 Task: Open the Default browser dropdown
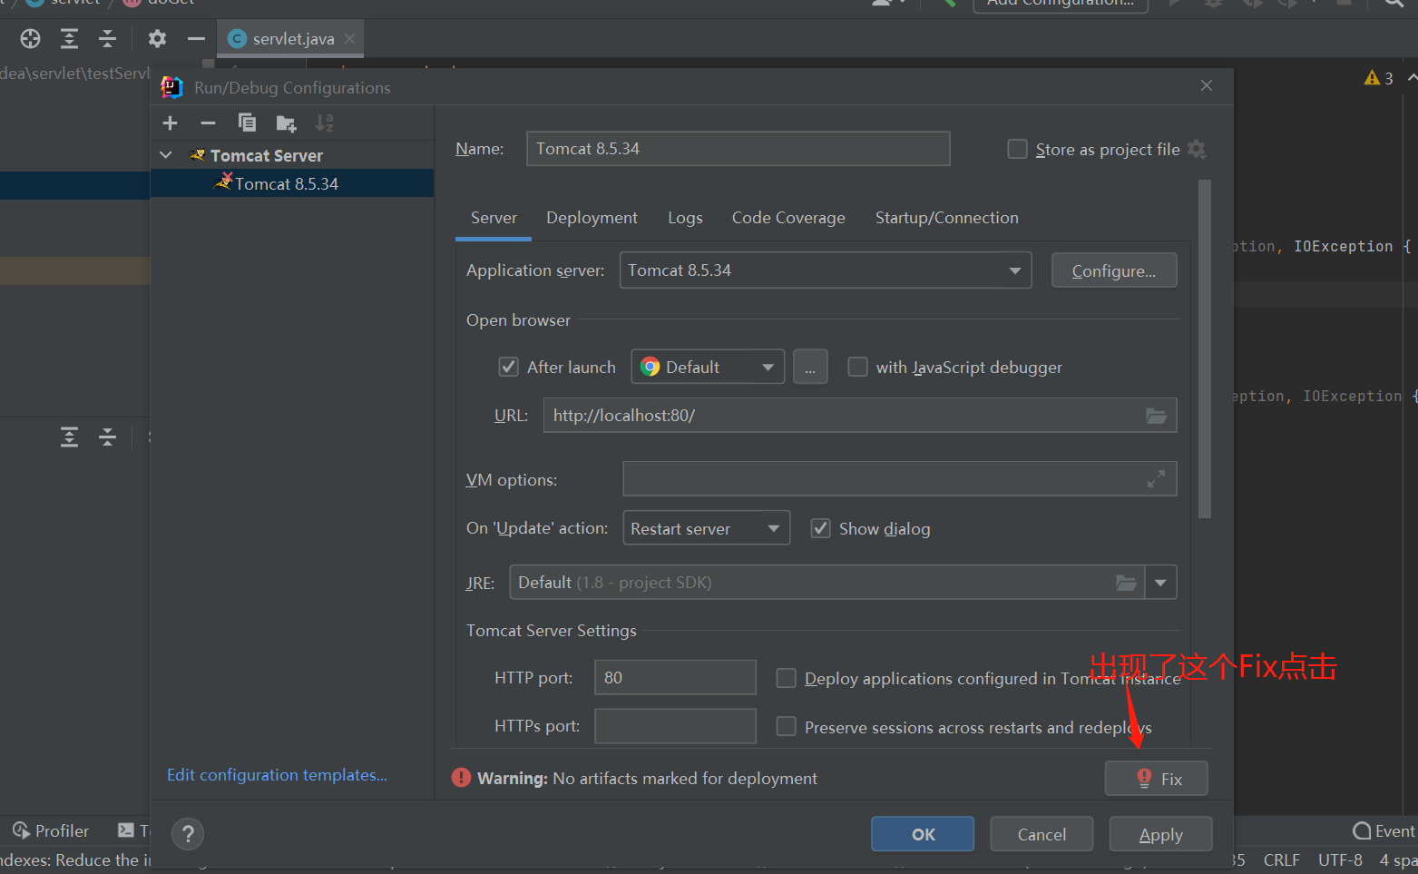[708, 367]
